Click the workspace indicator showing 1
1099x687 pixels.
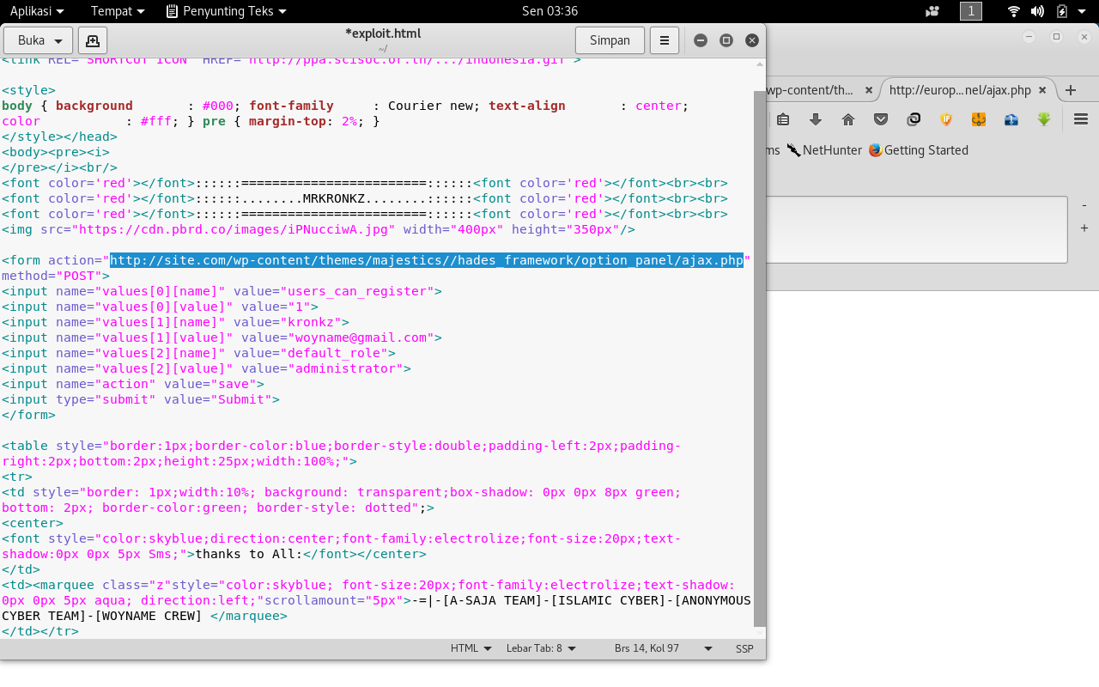tap(971, 11)
